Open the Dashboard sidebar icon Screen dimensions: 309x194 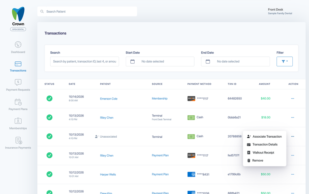(x=18, y=45)
